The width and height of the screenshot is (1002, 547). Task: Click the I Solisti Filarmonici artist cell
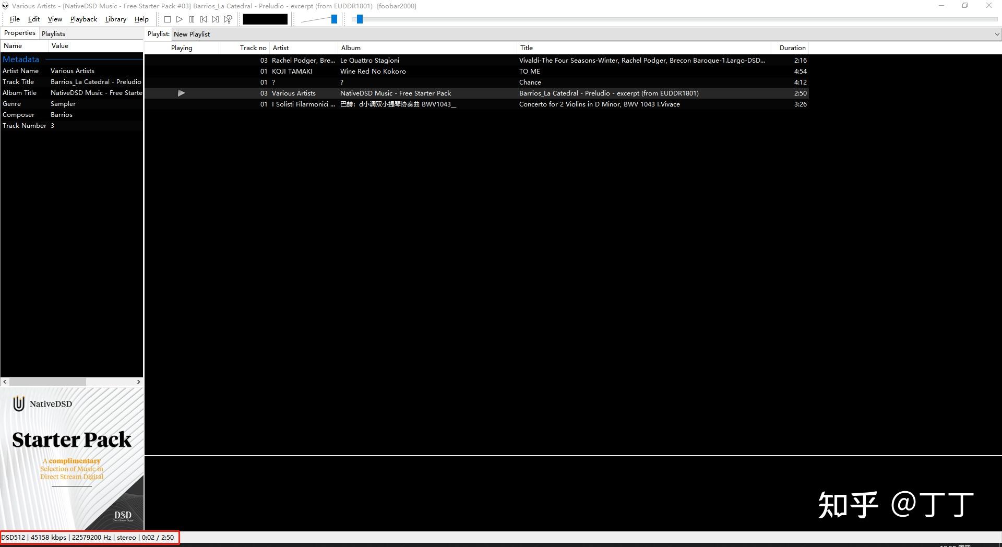click(303, 104)
